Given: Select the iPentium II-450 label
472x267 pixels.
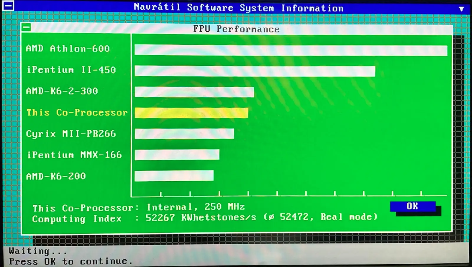Looking at the screenshot, I should (x=71, y=70).
